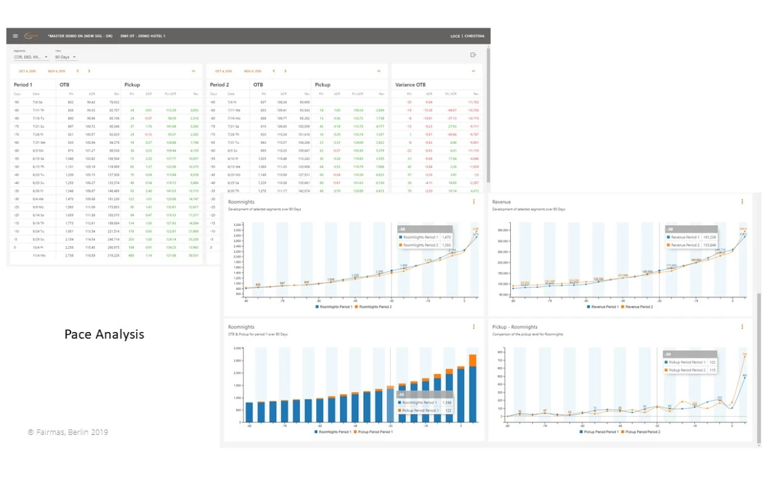Collapse the Period 2 panel

[x=378, y=72]
